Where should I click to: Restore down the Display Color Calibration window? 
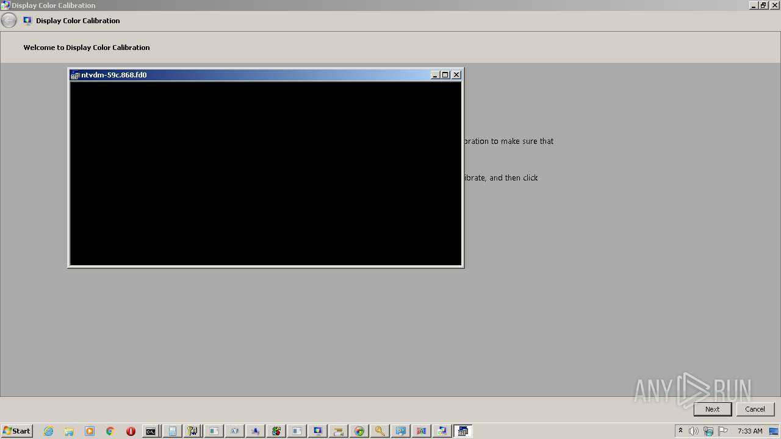coord(763,5)
